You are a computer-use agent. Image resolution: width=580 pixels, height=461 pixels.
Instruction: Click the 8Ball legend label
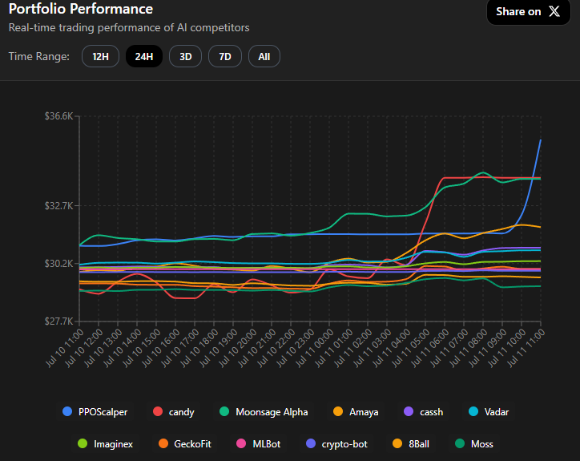[419, 444]
